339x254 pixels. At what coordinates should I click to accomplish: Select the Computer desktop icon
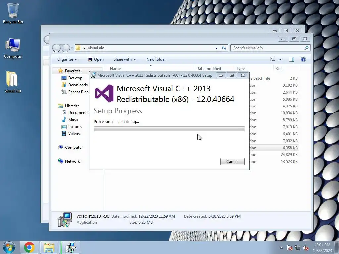tap(13, 48)
